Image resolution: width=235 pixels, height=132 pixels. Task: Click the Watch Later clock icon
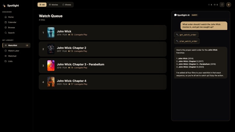[x=6, y=51]
